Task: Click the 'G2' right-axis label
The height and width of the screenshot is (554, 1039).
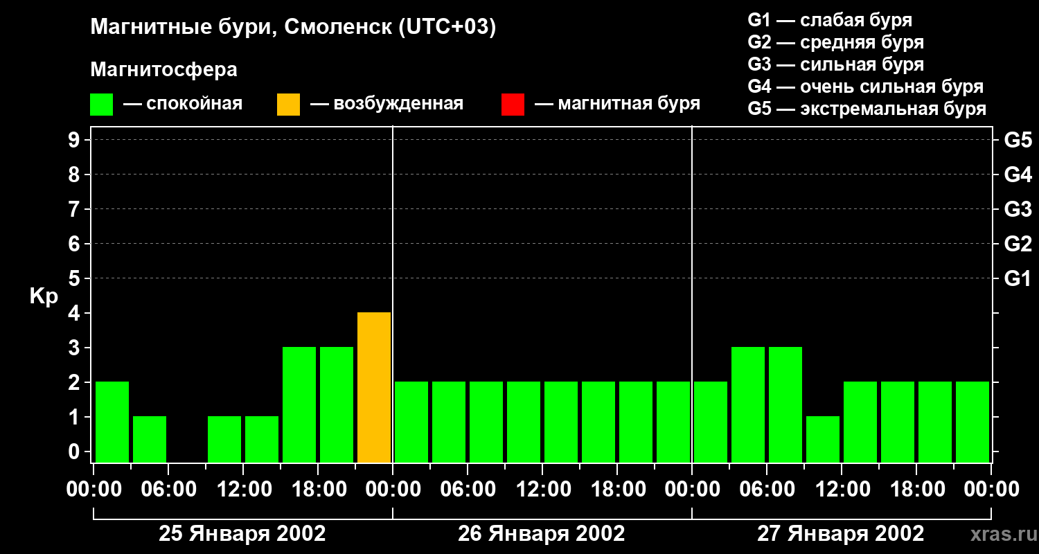Action: point(1018,244)
